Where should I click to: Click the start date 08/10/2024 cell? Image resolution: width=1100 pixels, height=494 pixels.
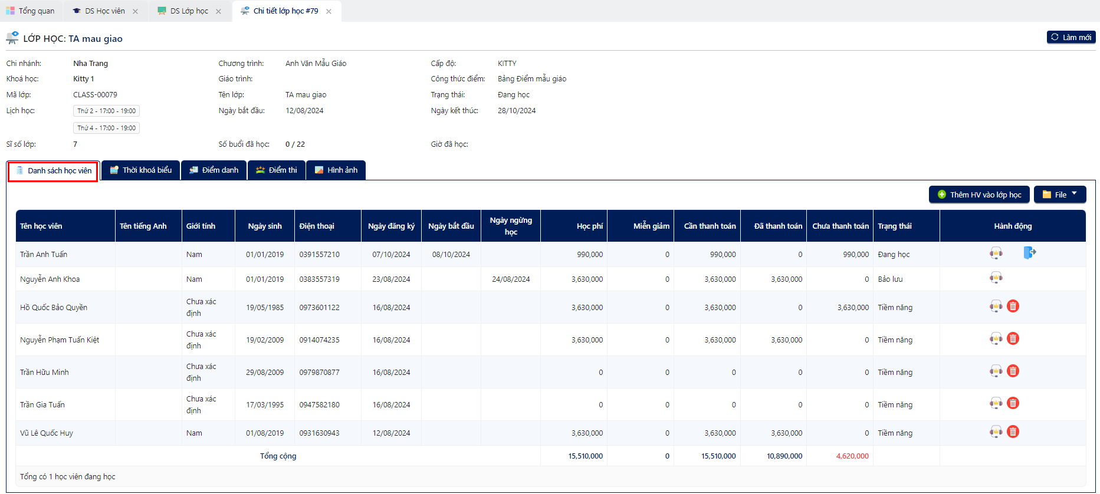pos(451,255)
